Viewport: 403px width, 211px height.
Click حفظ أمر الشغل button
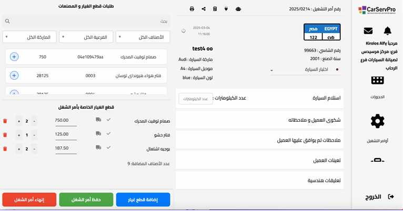(x=86, y=200)
